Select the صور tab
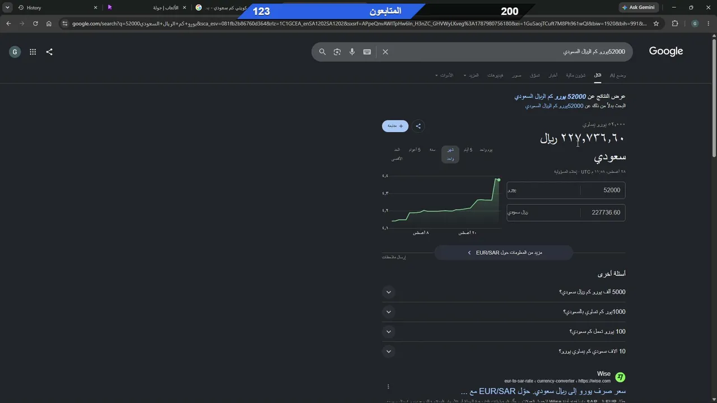This screenshot has width=717, height=403. click(516, 75)
